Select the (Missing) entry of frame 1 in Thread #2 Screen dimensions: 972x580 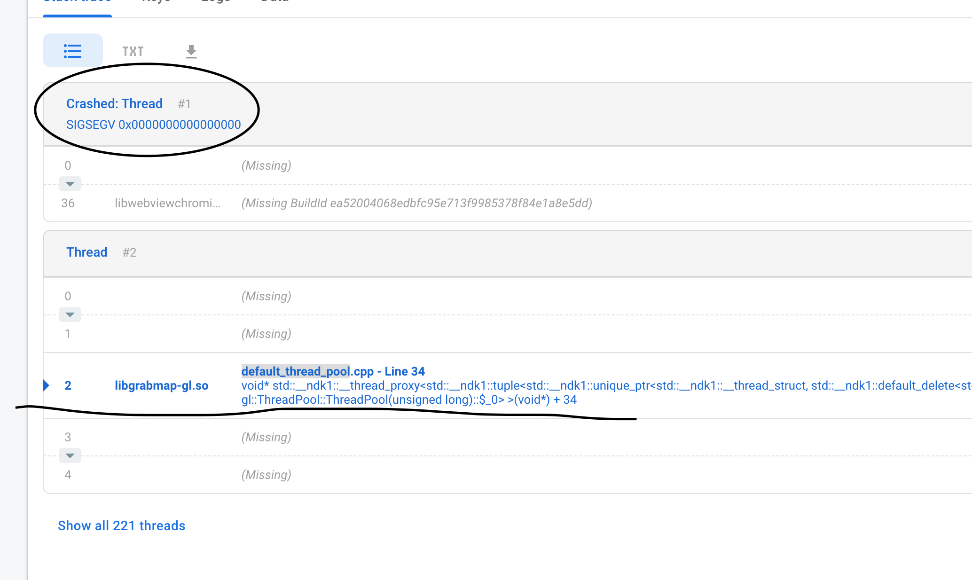[266, 334]
